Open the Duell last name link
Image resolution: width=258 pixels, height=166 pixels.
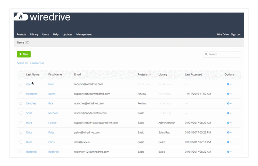(x=29, y=142)
